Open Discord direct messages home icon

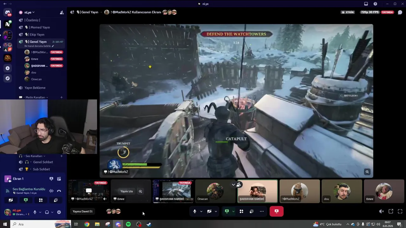pos(8,13)
